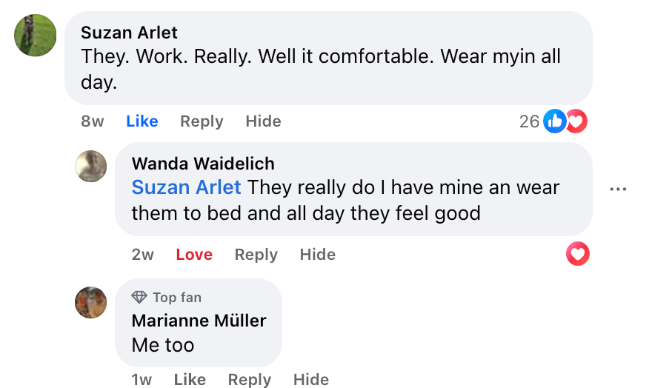Viewport: 649px width, 388px height.
Task: Open the Suzan Arlet mention link
Action: point(186,187)
